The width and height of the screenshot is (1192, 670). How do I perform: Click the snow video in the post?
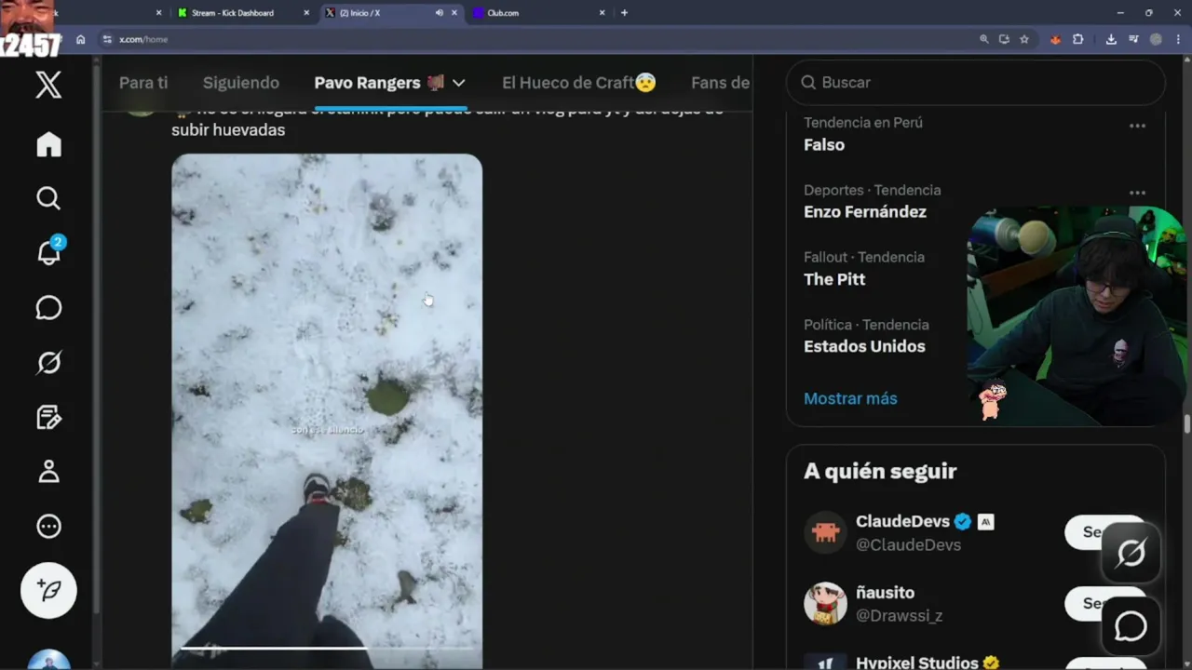click(x=327, y=409)
